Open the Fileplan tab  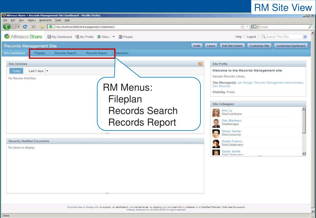pos(40,53)
